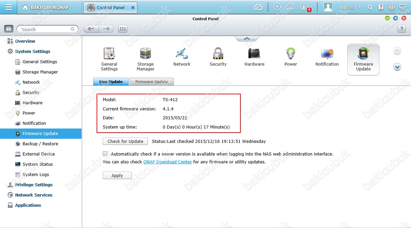Screen dimensions: 411x228
Task: Open the main hamburger menu
Action: tap(9, 7)
